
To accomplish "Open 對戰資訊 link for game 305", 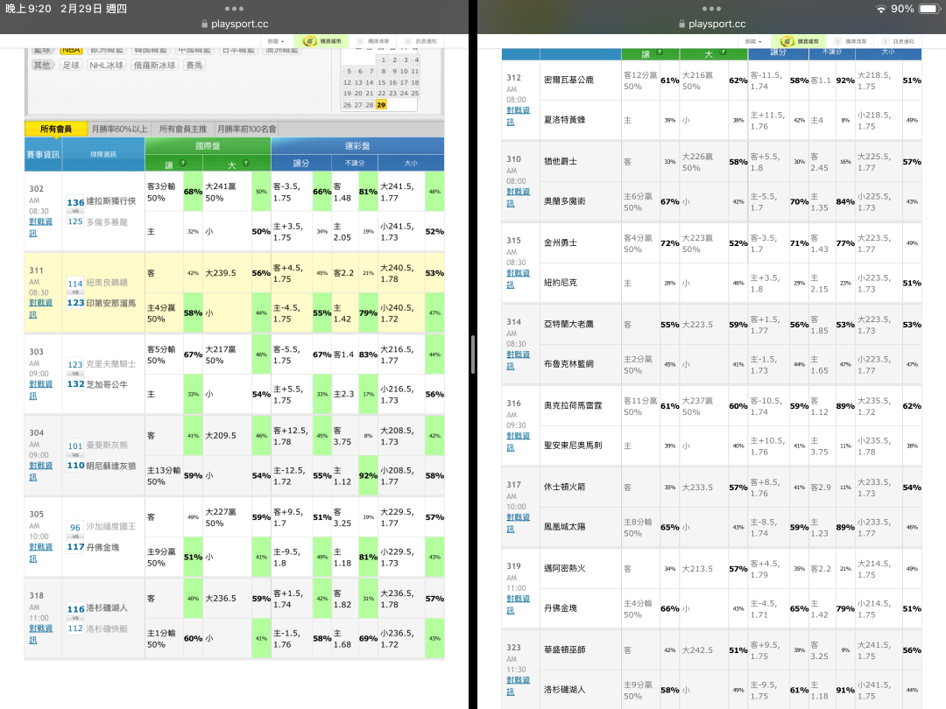I will 40,553.
